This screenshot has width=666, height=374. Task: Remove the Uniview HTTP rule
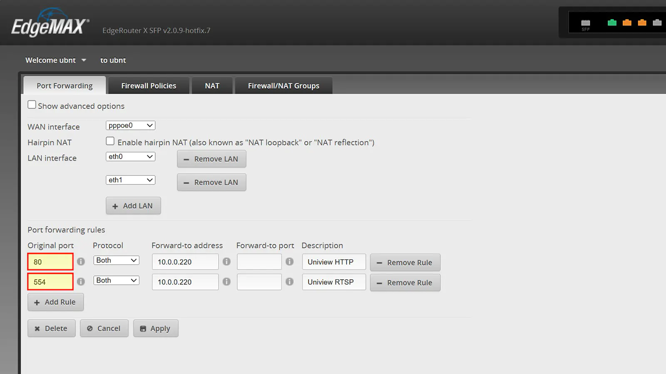pos(405,263)
